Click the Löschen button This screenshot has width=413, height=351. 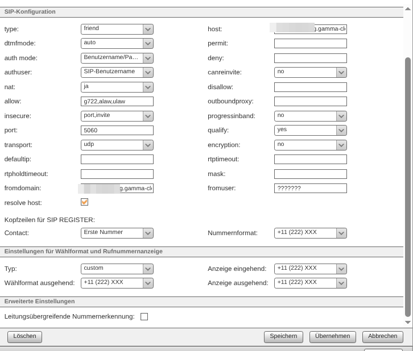click(24, 336)
